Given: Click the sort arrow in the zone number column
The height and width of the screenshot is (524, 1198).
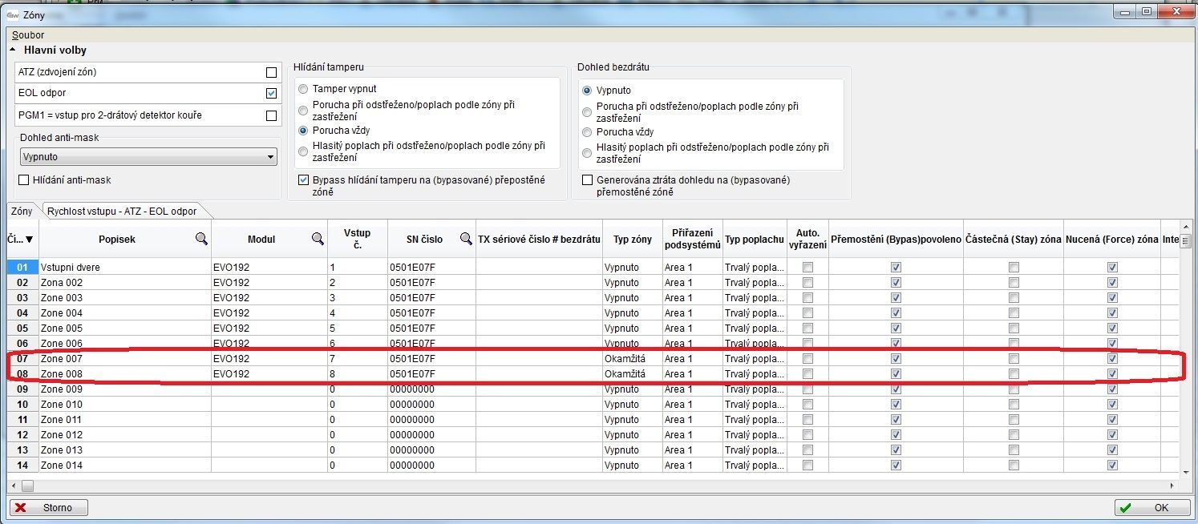Looking at the screenshot, I should tap(30, 239).
